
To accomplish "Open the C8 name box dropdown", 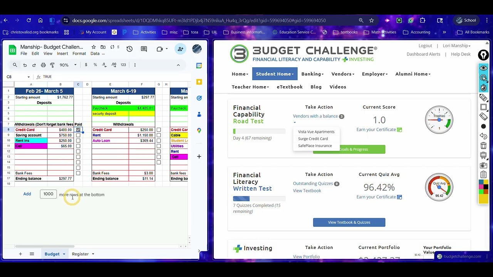I will pyautogui.click(x=29, y=77).
